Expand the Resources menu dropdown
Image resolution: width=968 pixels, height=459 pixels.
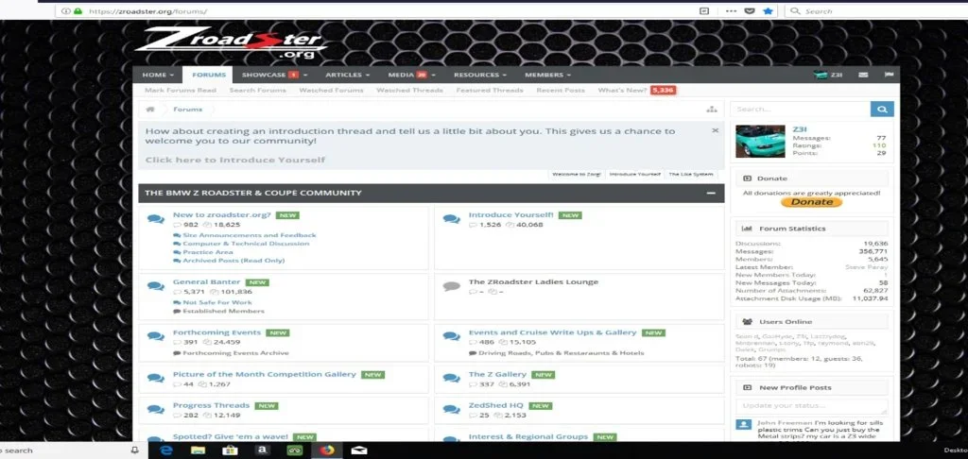(x=479, y=75)
